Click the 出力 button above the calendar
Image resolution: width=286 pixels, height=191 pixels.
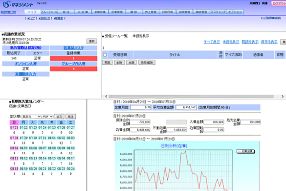click(60, 117)
